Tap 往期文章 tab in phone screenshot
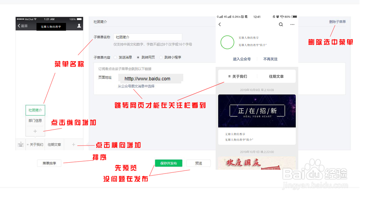368x198 pixels. (x=276, y=76)
